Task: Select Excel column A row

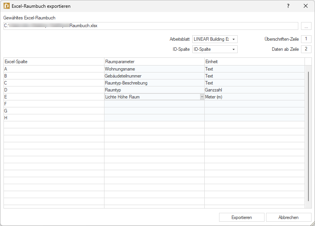Action: pos(54,69)
